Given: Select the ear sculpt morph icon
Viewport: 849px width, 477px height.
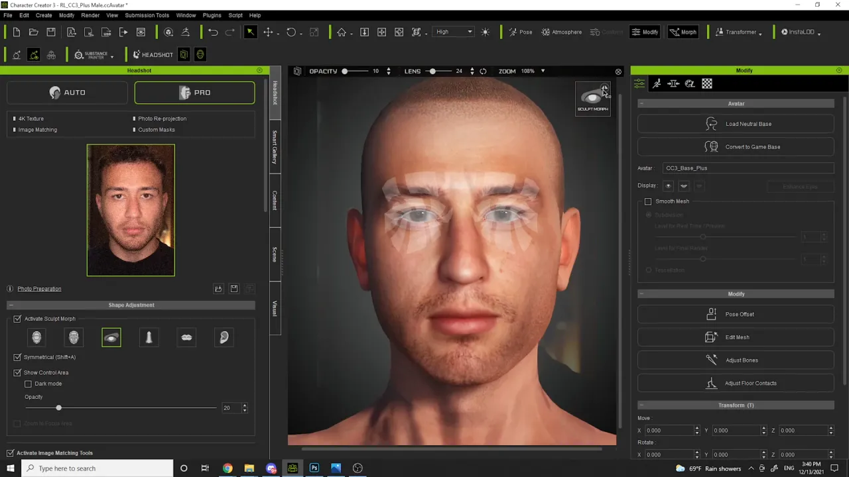Looking at the screenshot, I should (x=224, y=338).
